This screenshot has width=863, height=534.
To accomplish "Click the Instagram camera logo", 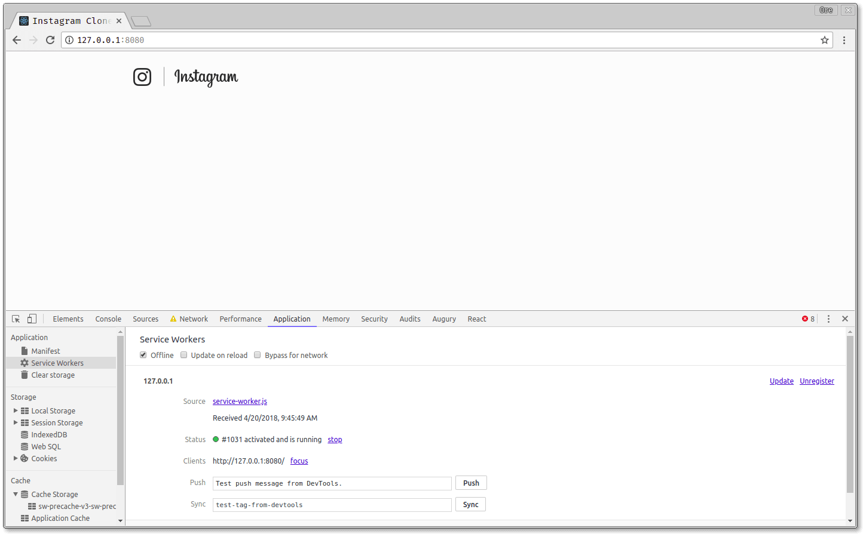I will tap(142, 77).
